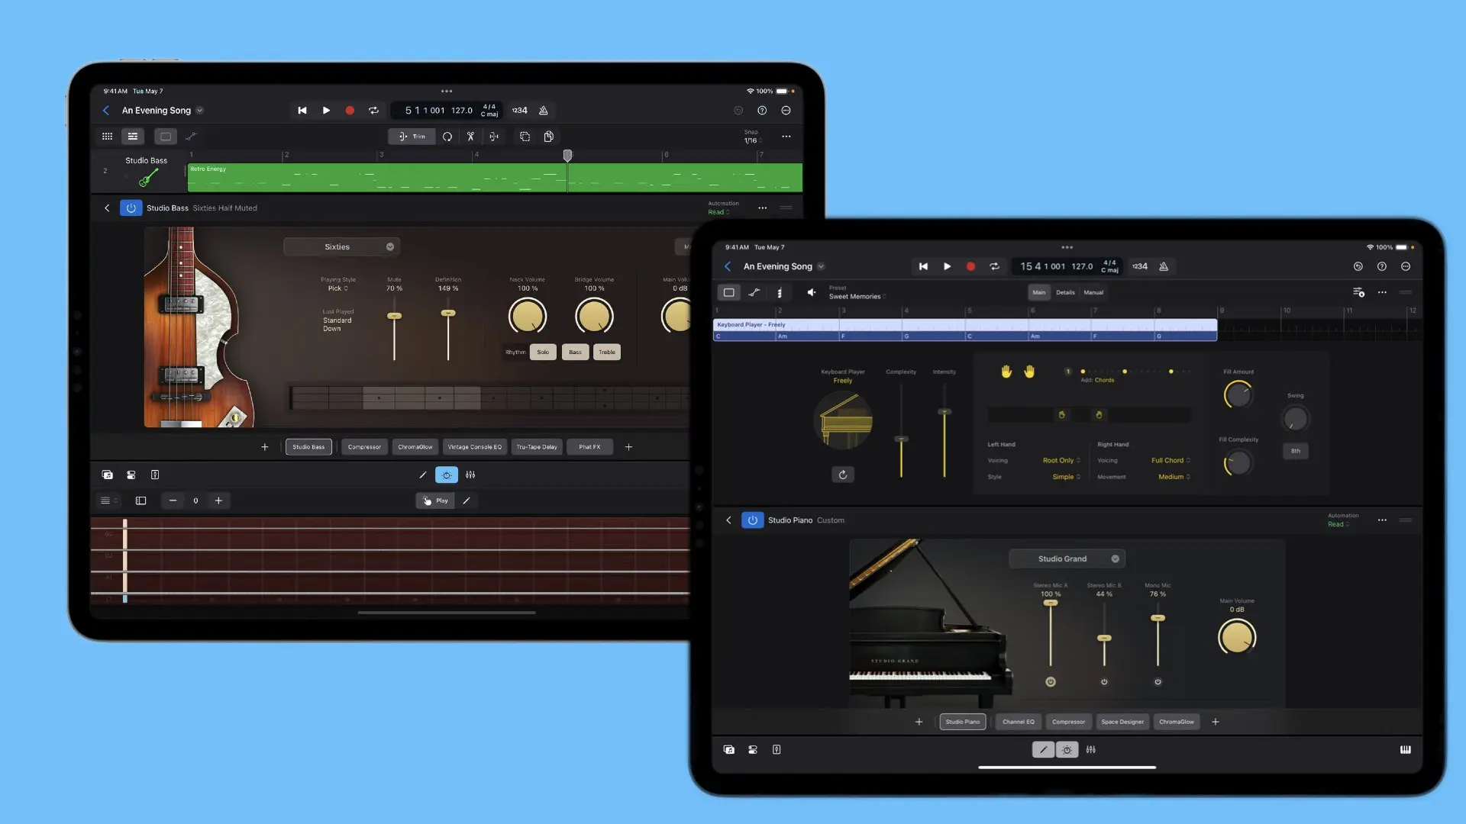Tap the 8th swing button
Viewport: 1466px width, 824px height.
pos(1295,451)
